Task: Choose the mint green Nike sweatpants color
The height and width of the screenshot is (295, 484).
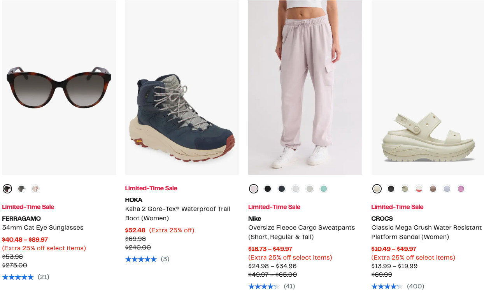Action: point(323,189)
